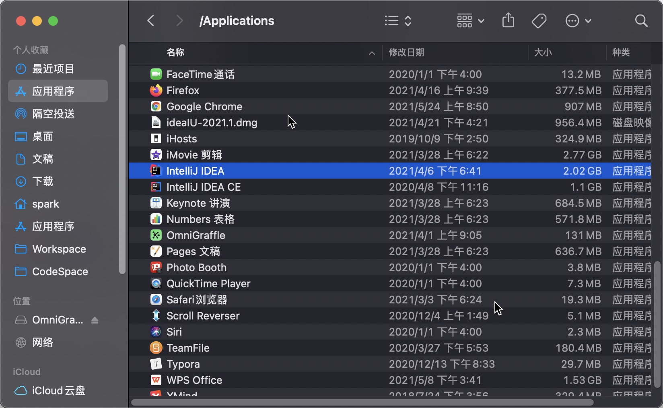The width and height of the screenshot is (663, 408).
Task: Click the name text QuickTime Player
Action: pos(208,284)
